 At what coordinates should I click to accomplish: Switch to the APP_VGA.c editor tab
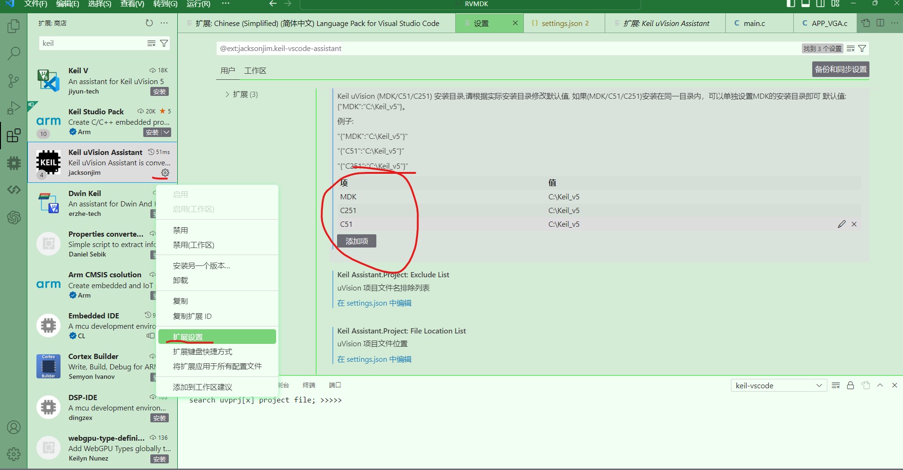(x=825, y=23)
